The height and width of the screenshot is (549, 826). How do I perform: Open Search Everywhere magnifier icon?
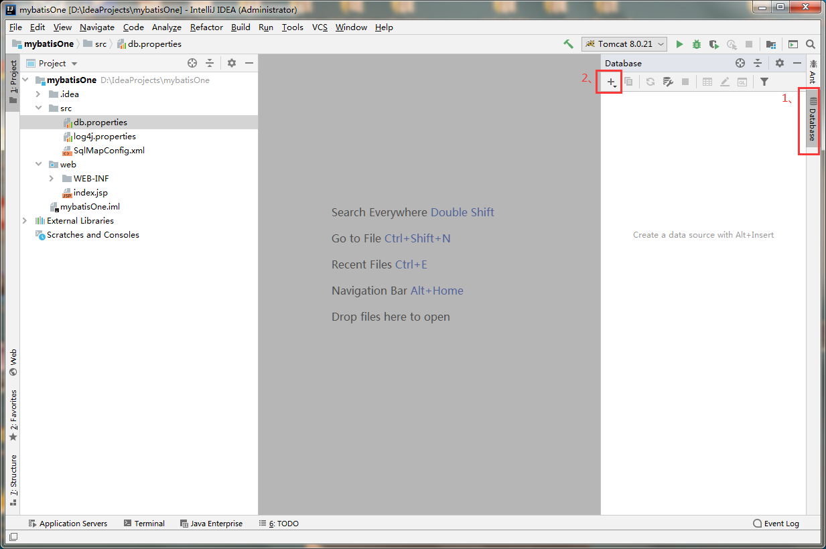pos(811,44)
